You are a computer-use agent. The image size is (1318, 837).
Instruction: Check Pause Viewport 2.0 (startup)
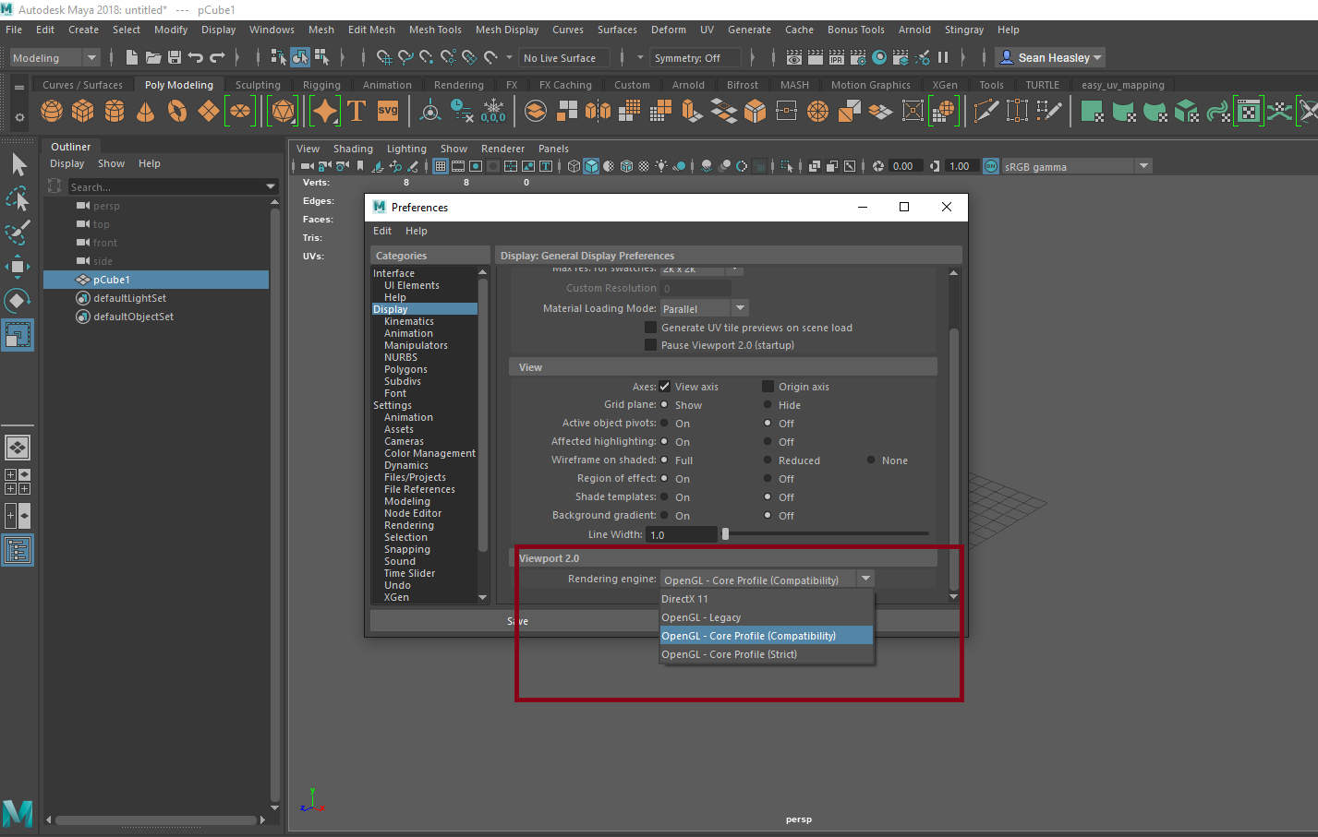650,345
